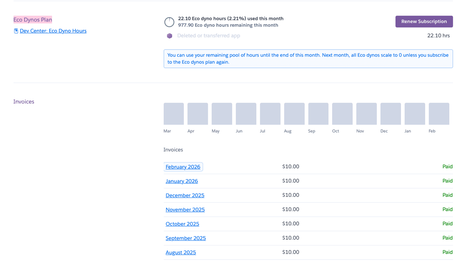Click the Feb bar in the invoice chart
This screenshot has height=263, width=468.
439,114
